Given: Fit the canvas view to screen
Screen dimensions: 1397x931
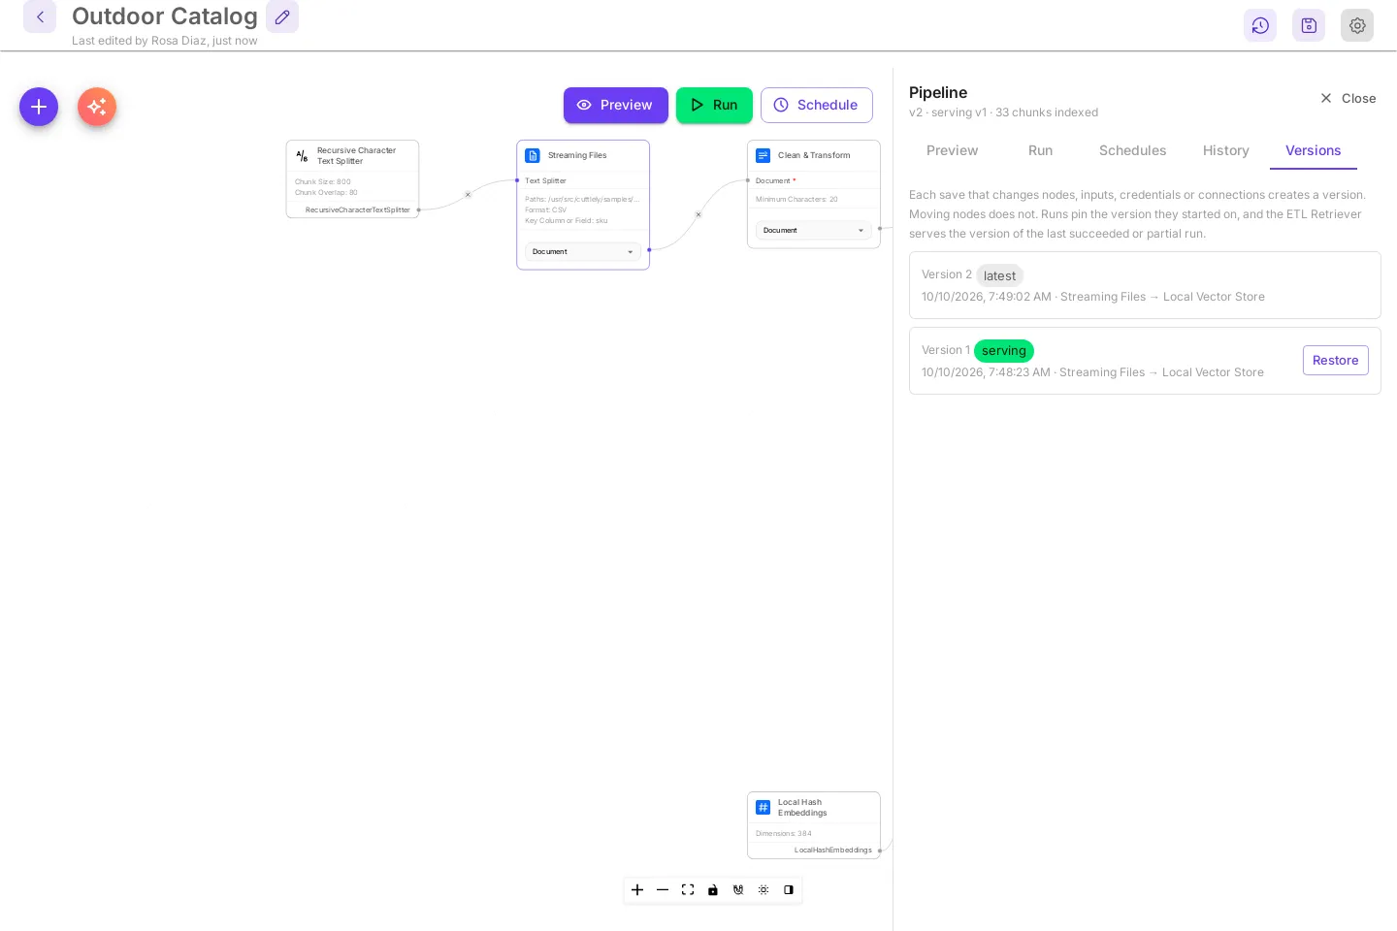Looking at the screenshot, I should [688, 889].
